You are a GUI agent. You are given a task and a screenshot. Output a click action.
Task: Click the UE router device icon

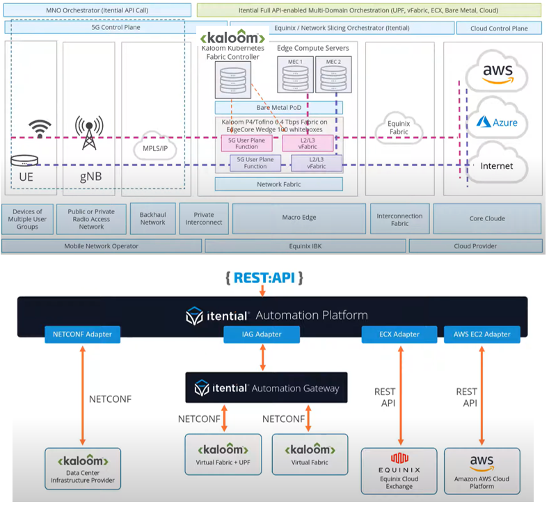24,161
